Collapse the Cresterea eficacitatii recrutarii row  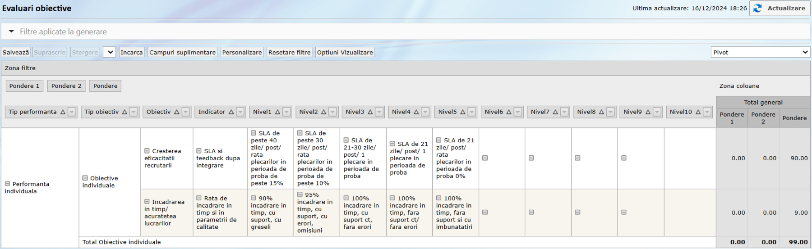pos(147,151)
